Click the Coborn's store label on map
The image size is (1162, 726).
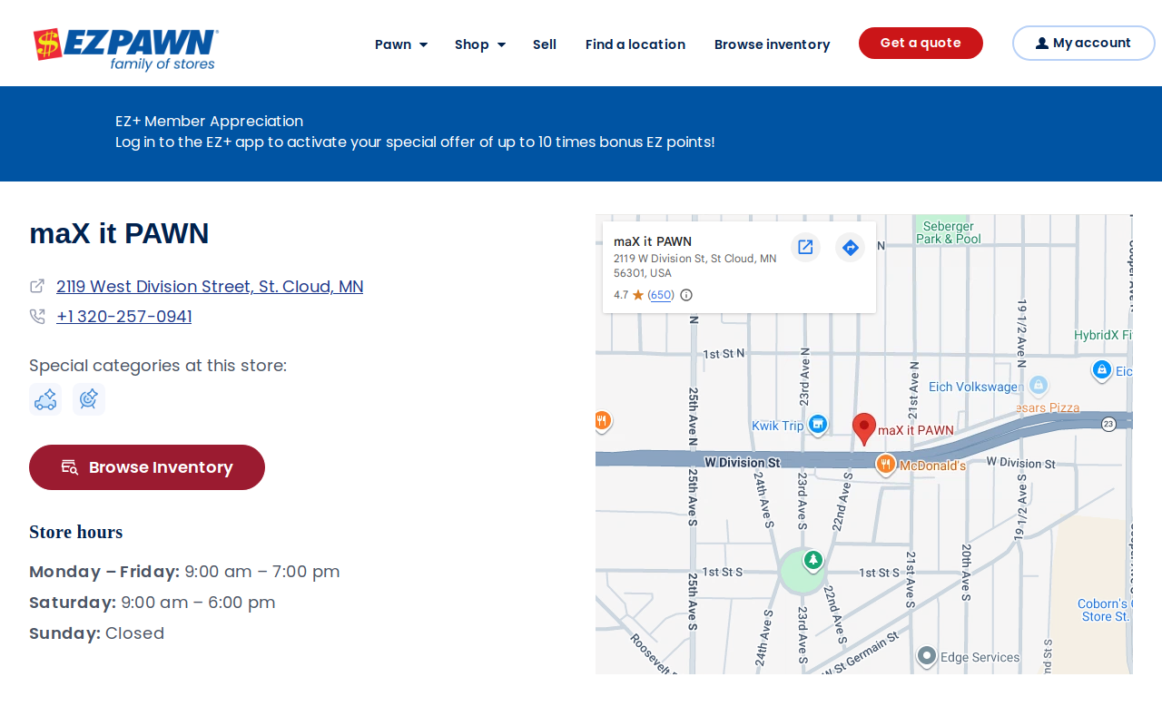1105,610
